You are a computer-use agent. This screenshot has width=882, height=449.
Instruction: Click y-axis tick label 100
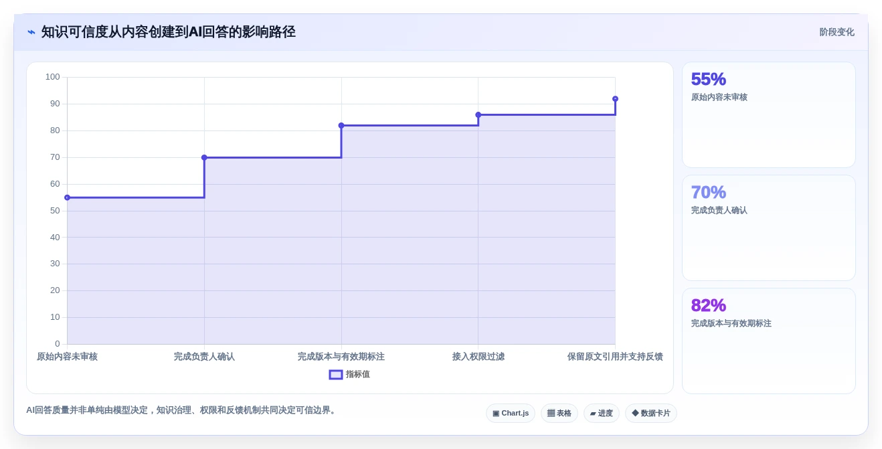pyautogui.click(x=53, y=77)
